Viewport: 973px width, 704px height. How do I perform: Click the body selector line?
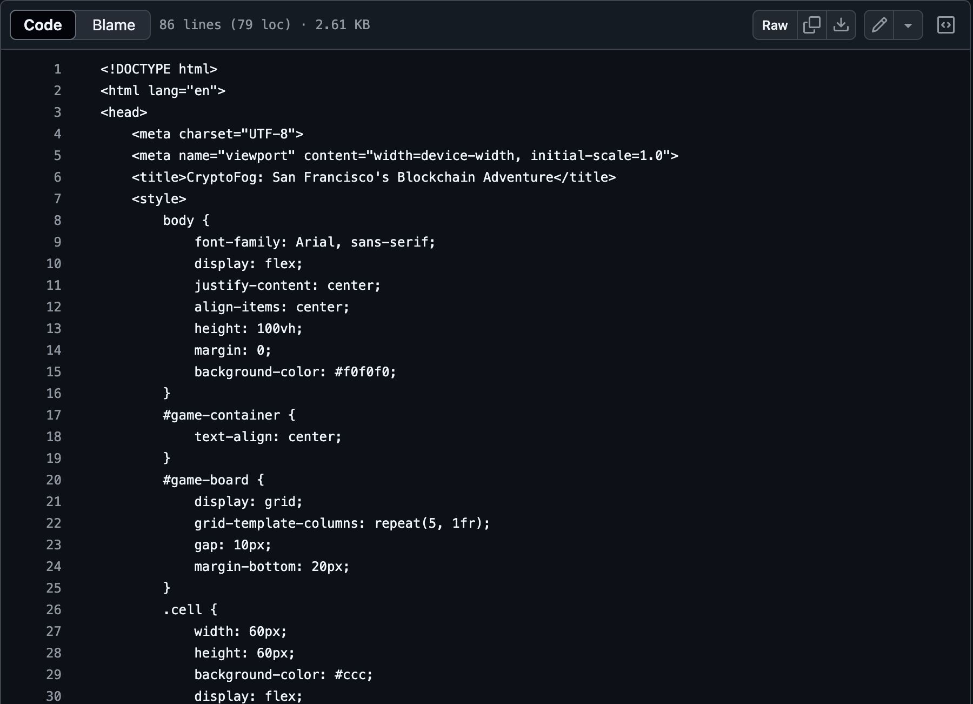coord(186,221)
